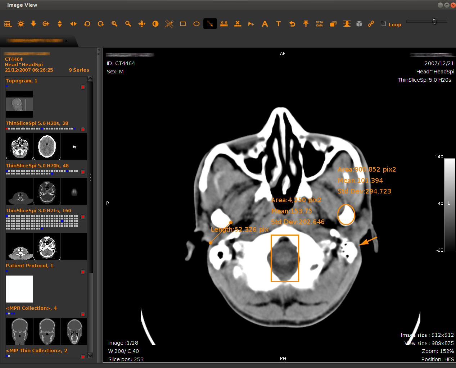
Task: Select the ellipse ROI tool
Action: click(197, 24)
